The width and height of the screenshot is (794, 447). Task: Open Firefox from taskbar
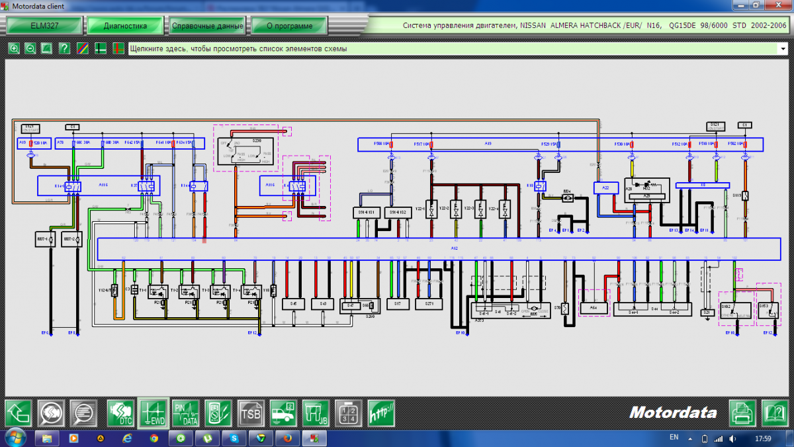coord(287,438)
